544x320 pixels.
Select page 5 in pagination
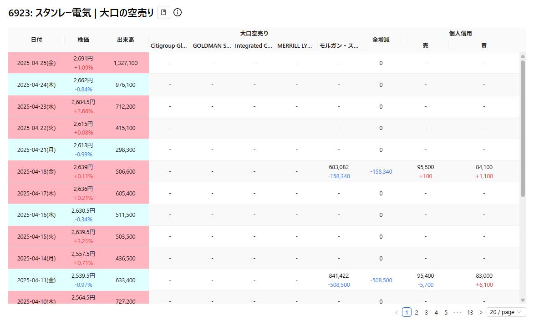(446, 312)
